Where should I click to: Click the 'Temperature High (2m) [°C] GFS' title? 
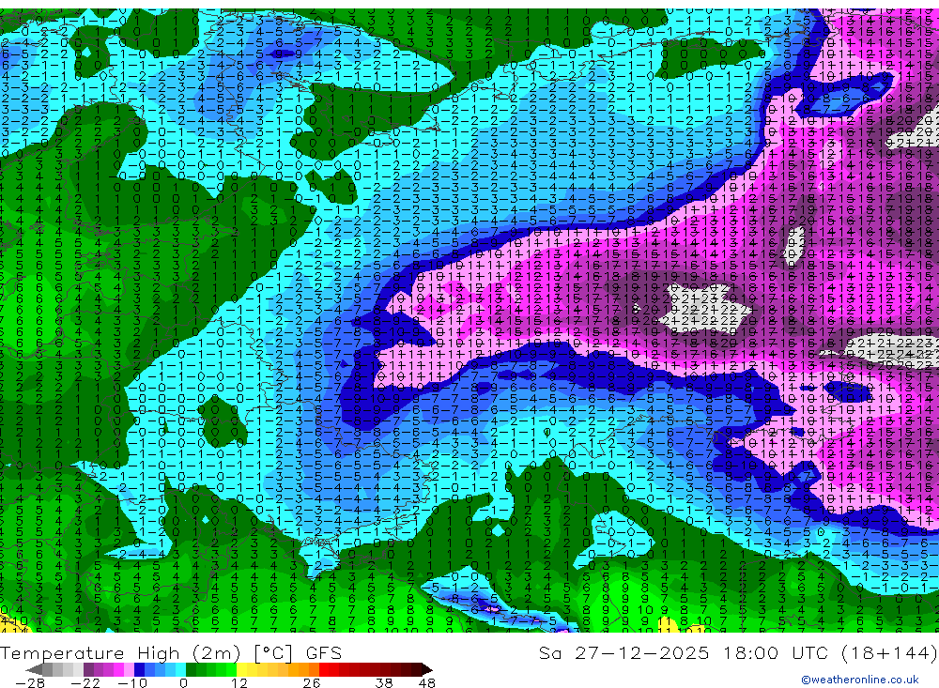[x=171, y=652]
